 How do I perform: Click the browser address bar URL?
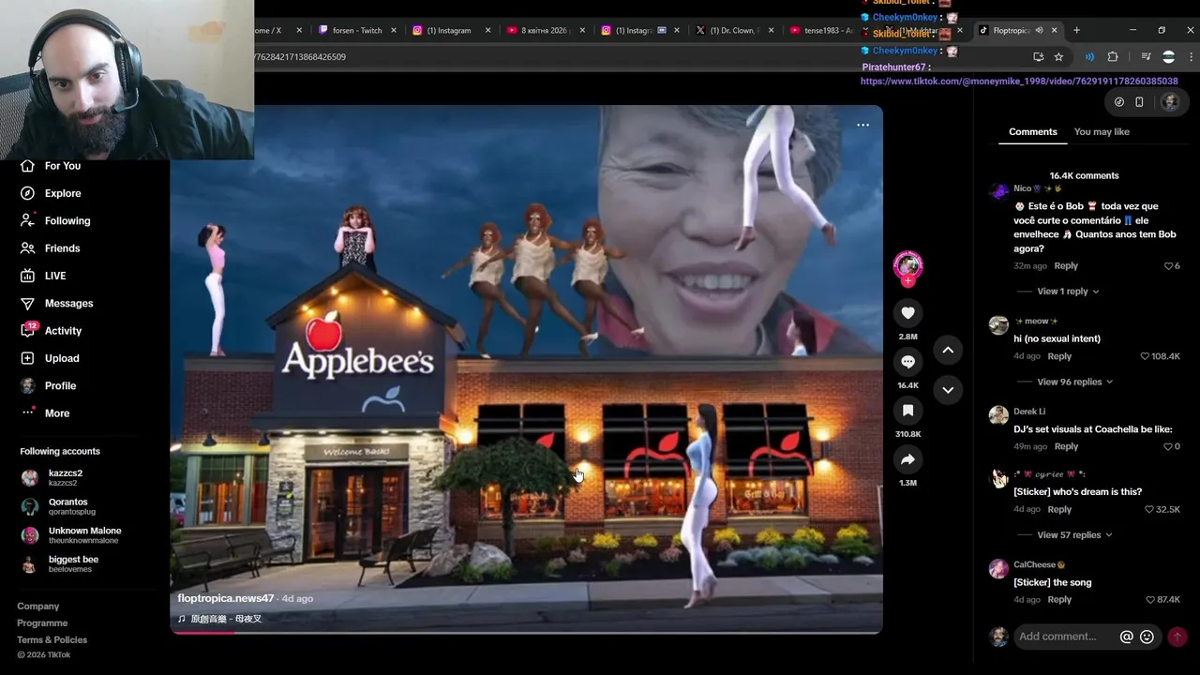(300, 57)
